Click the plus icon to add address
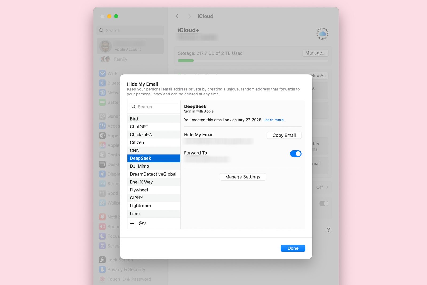 tap(132, 223)
